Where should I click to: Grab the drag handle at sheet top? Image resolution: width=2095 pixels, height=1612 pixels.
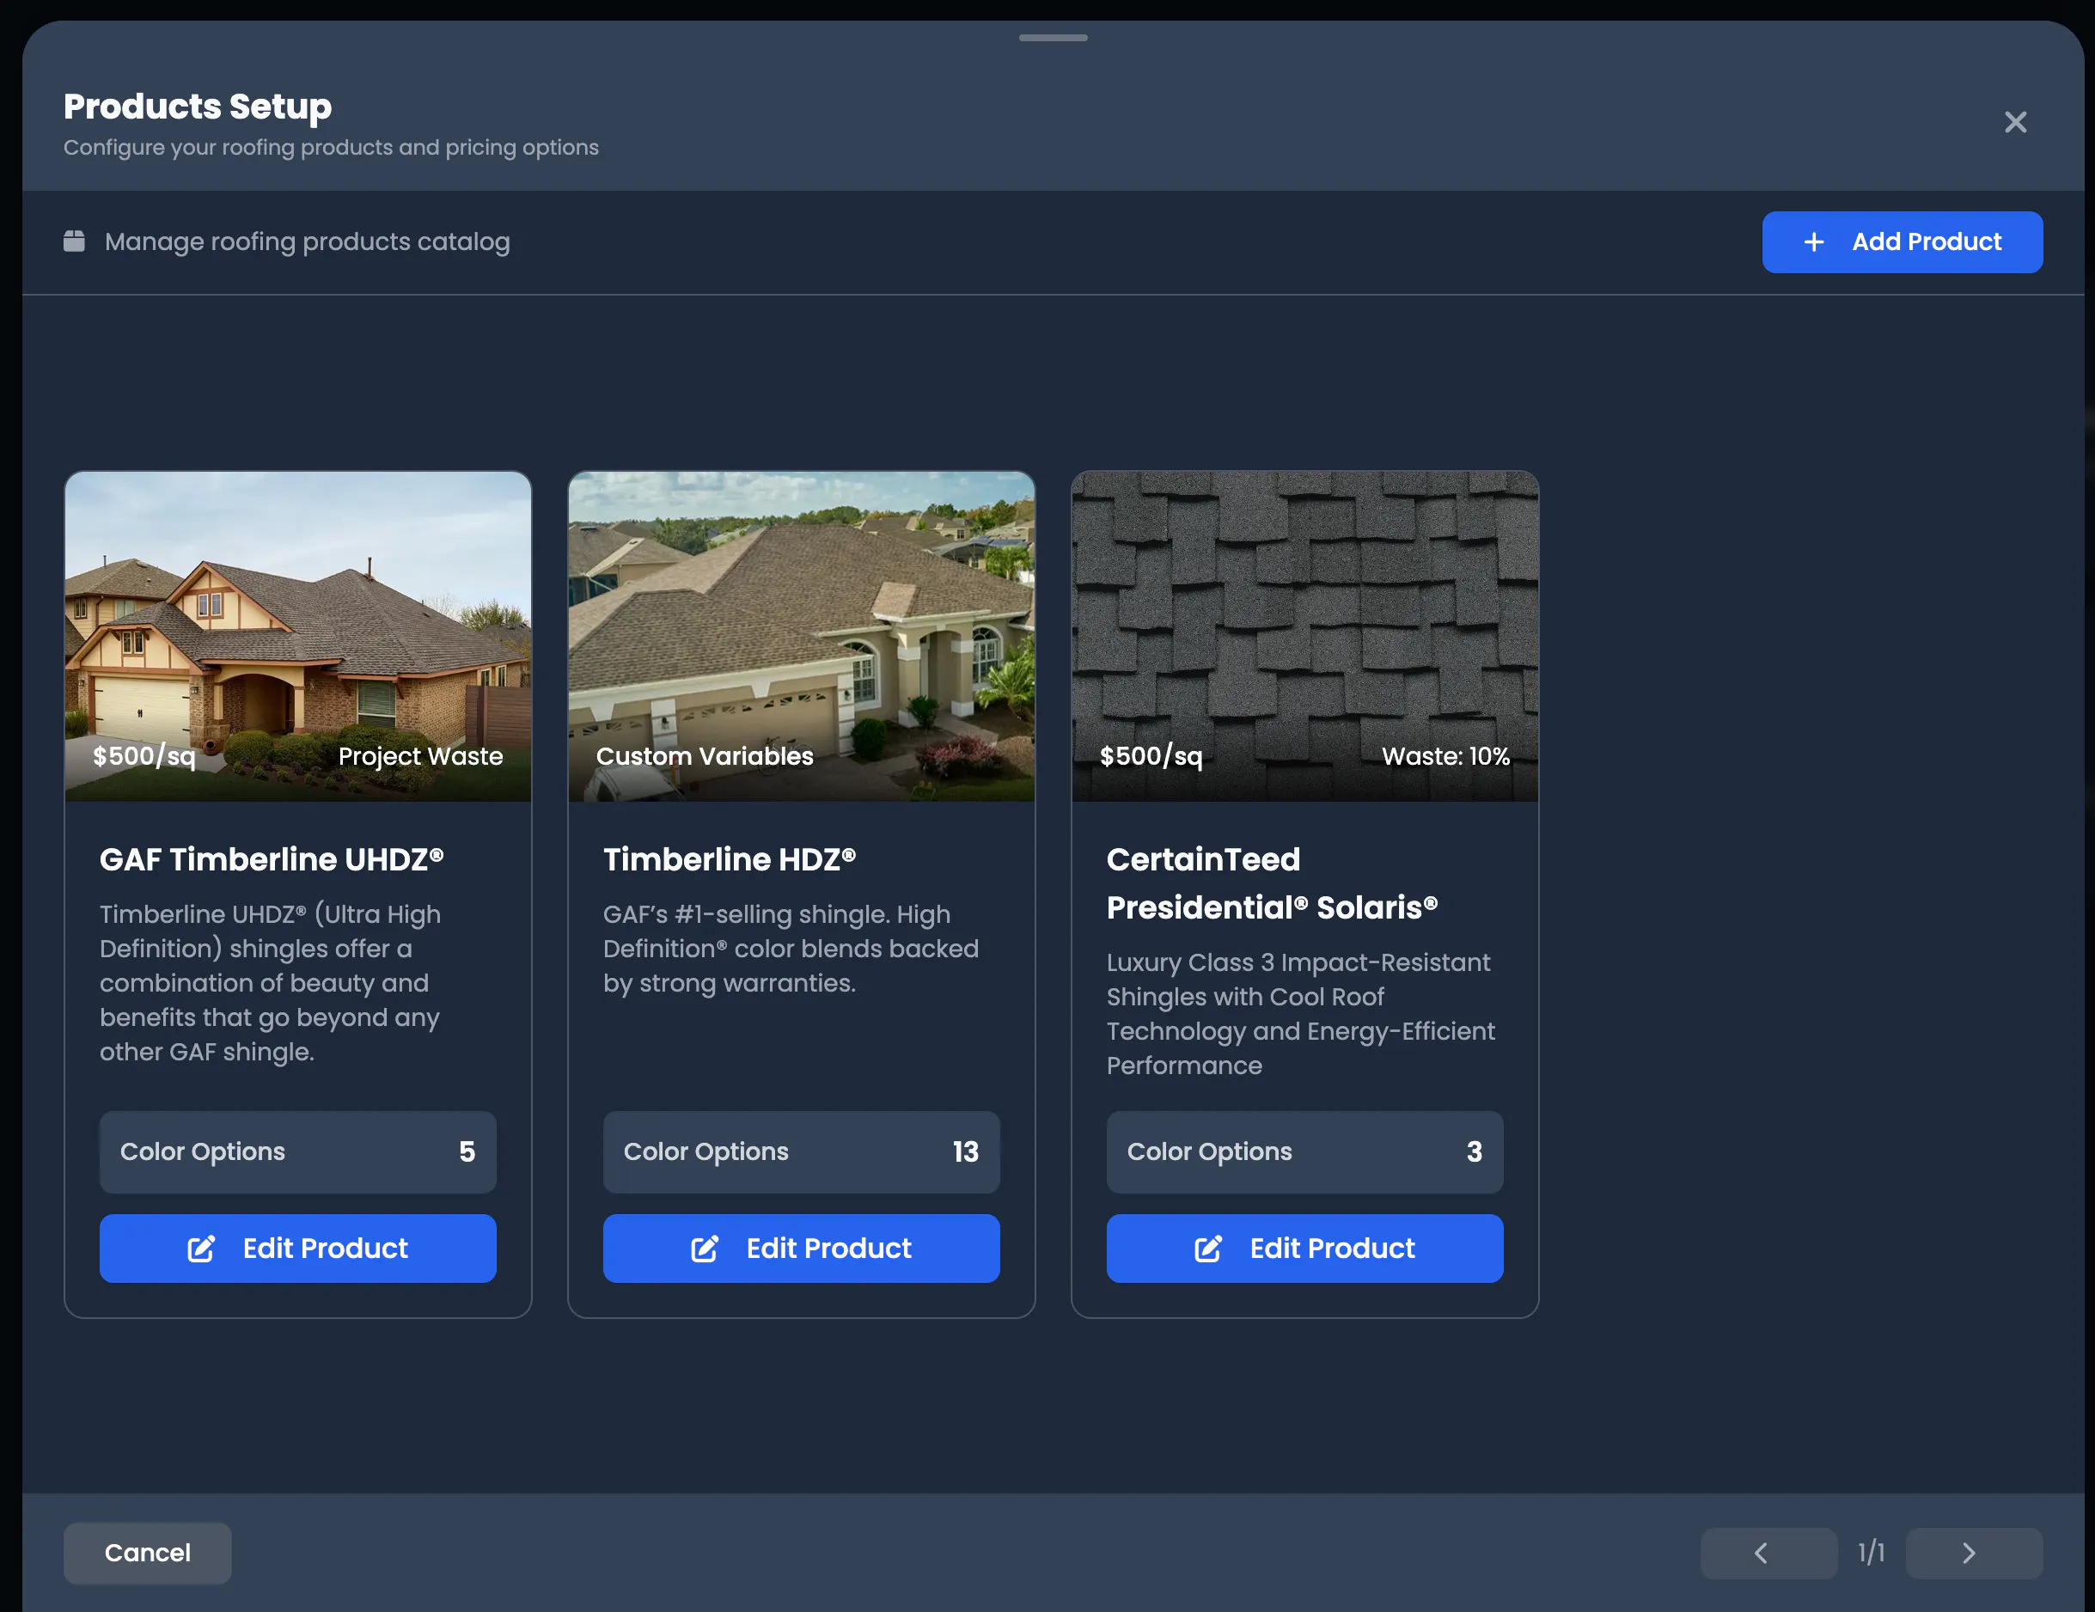coord(1053,38)
